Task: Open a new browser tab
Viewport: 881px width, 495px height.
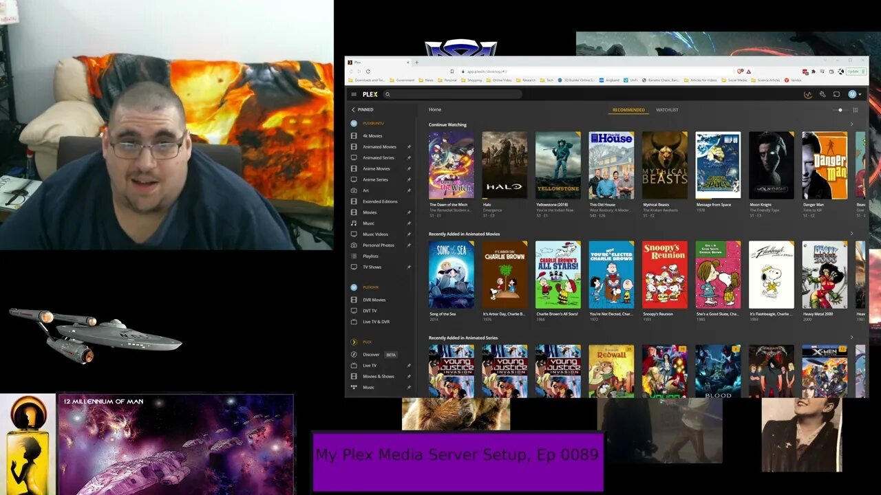Action: (416, 62)
